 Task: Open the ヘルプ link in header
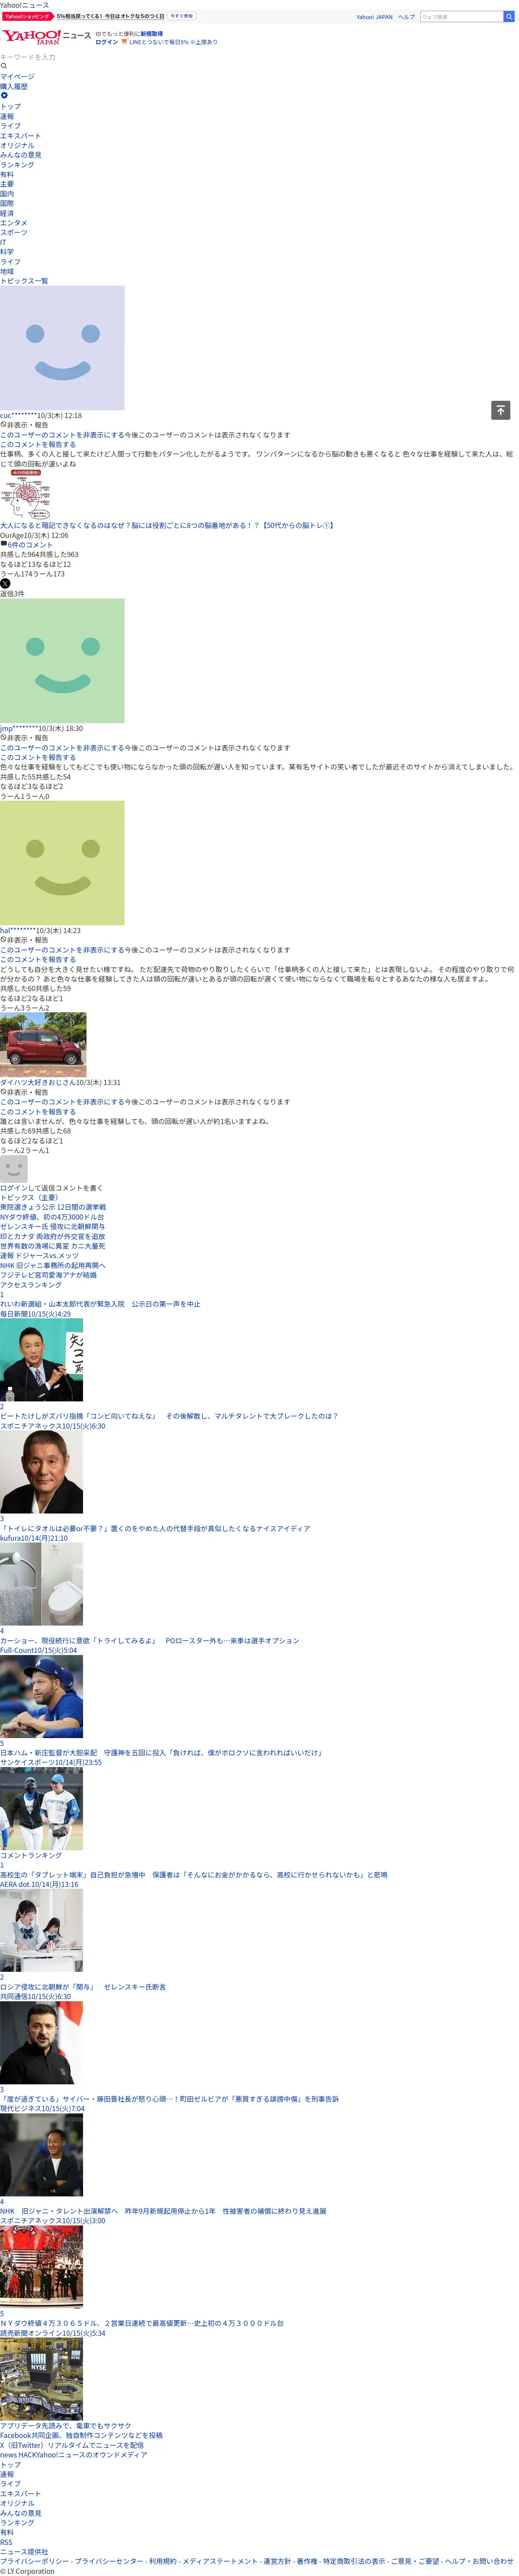406,17
